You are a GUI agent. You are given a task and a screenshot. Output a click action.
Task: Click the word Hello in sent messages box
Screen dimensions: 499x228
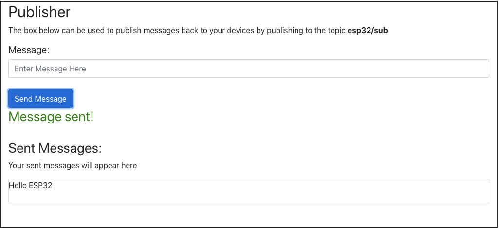point(18,185)
